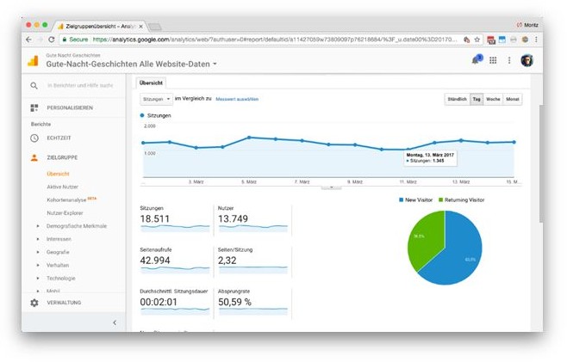Open Personalisieren dashboard icon
This screenshot has width=567, height=362.
(34, 107)
